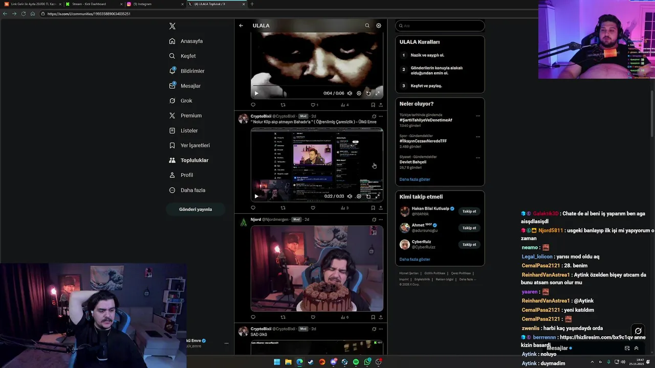
Task: Show hidden system tray icons
Action: tap(593, 362)
